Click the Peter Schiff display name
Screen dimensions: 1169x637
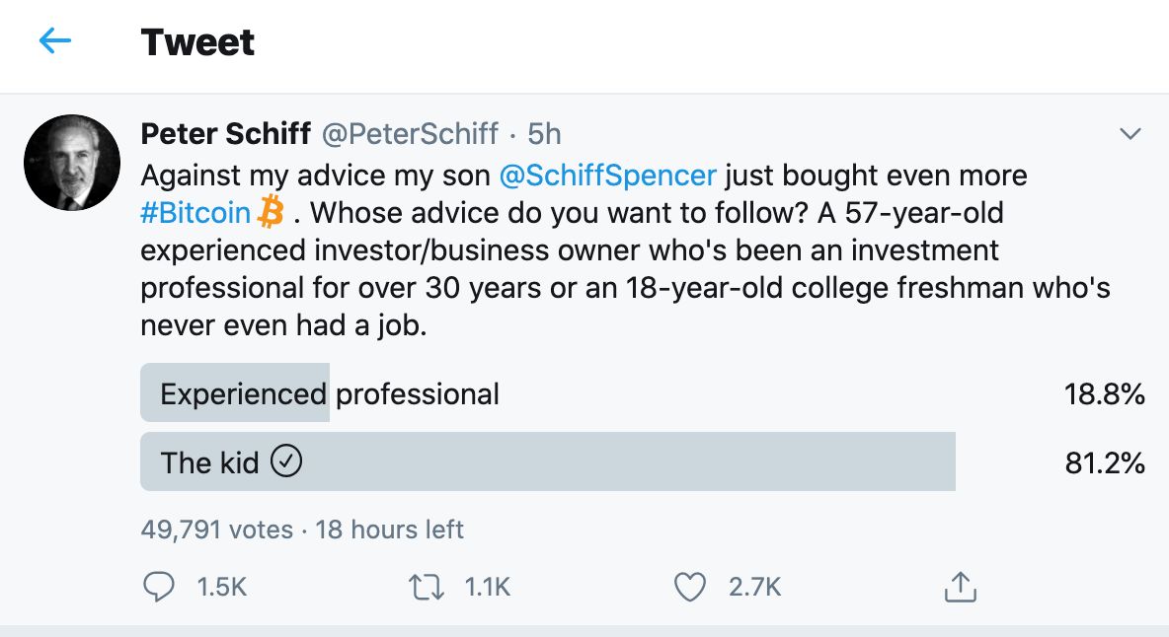[x=226, y=133]
